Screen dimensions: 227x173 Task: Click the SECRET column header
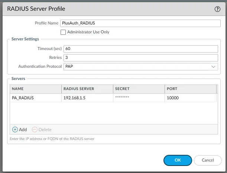click(x=139, y=89)
